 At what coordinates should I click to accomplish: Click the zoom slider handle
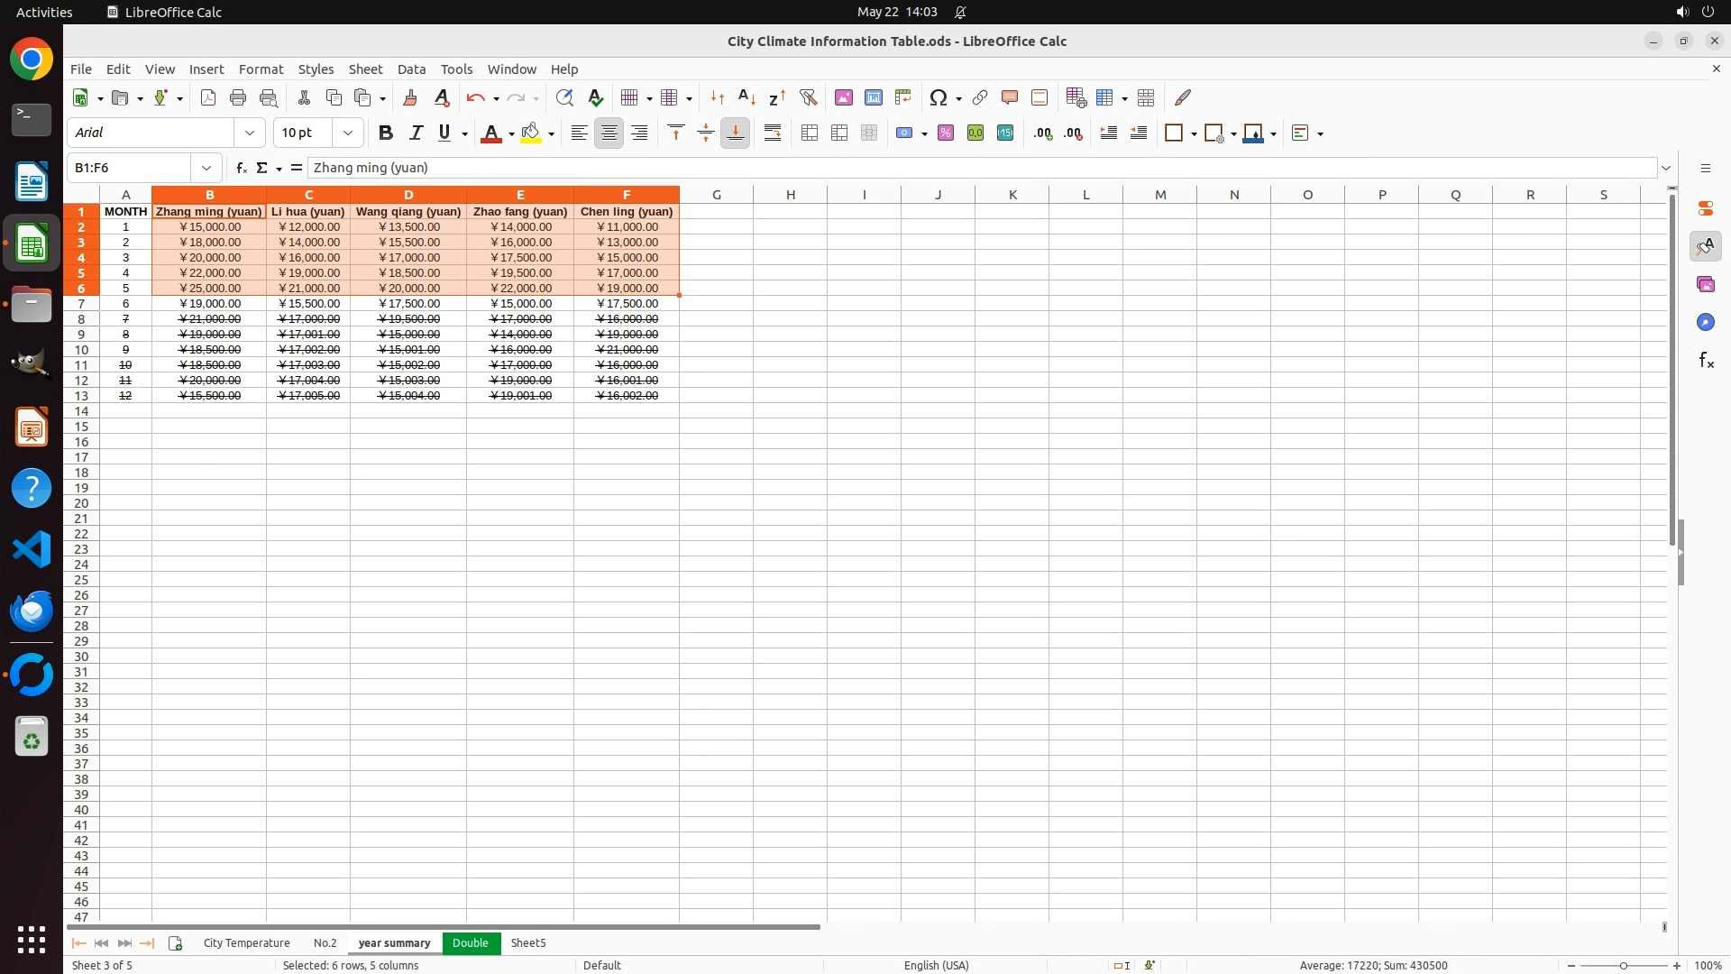tap(1624, 965)
